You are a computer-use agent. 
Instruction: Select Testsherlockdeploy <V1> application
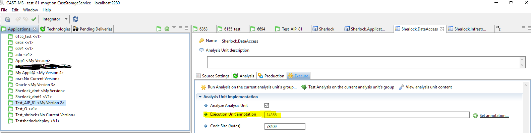pos(37,121)
